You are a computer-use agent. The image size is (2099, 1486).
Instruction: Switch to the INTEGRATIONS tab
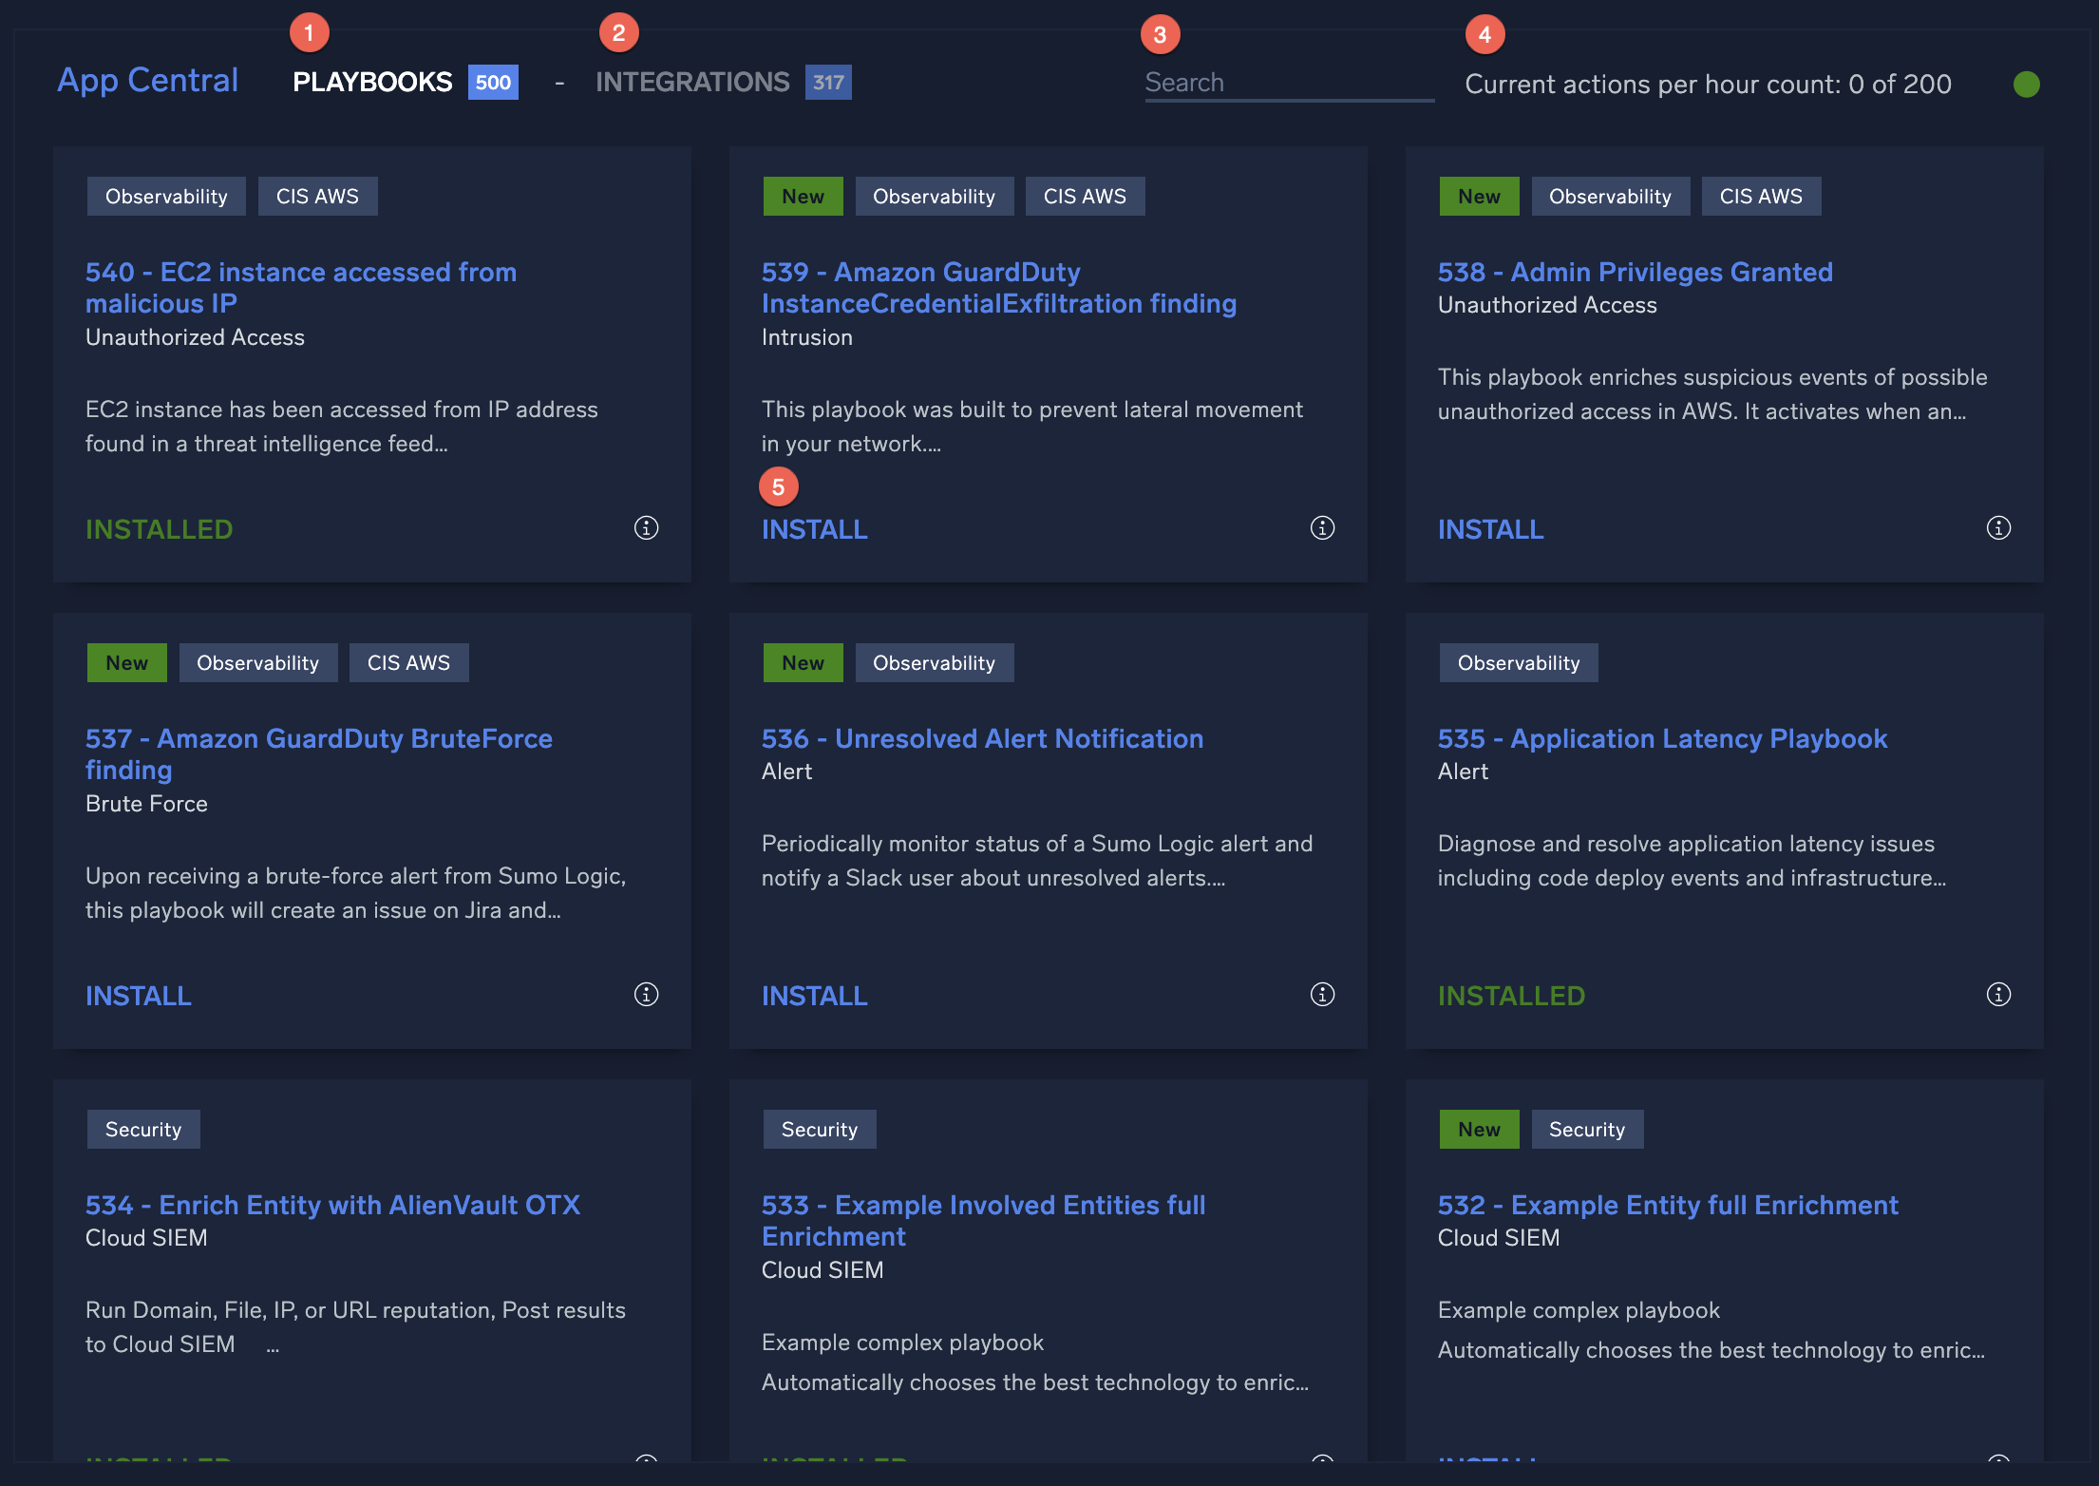(693, 82)
